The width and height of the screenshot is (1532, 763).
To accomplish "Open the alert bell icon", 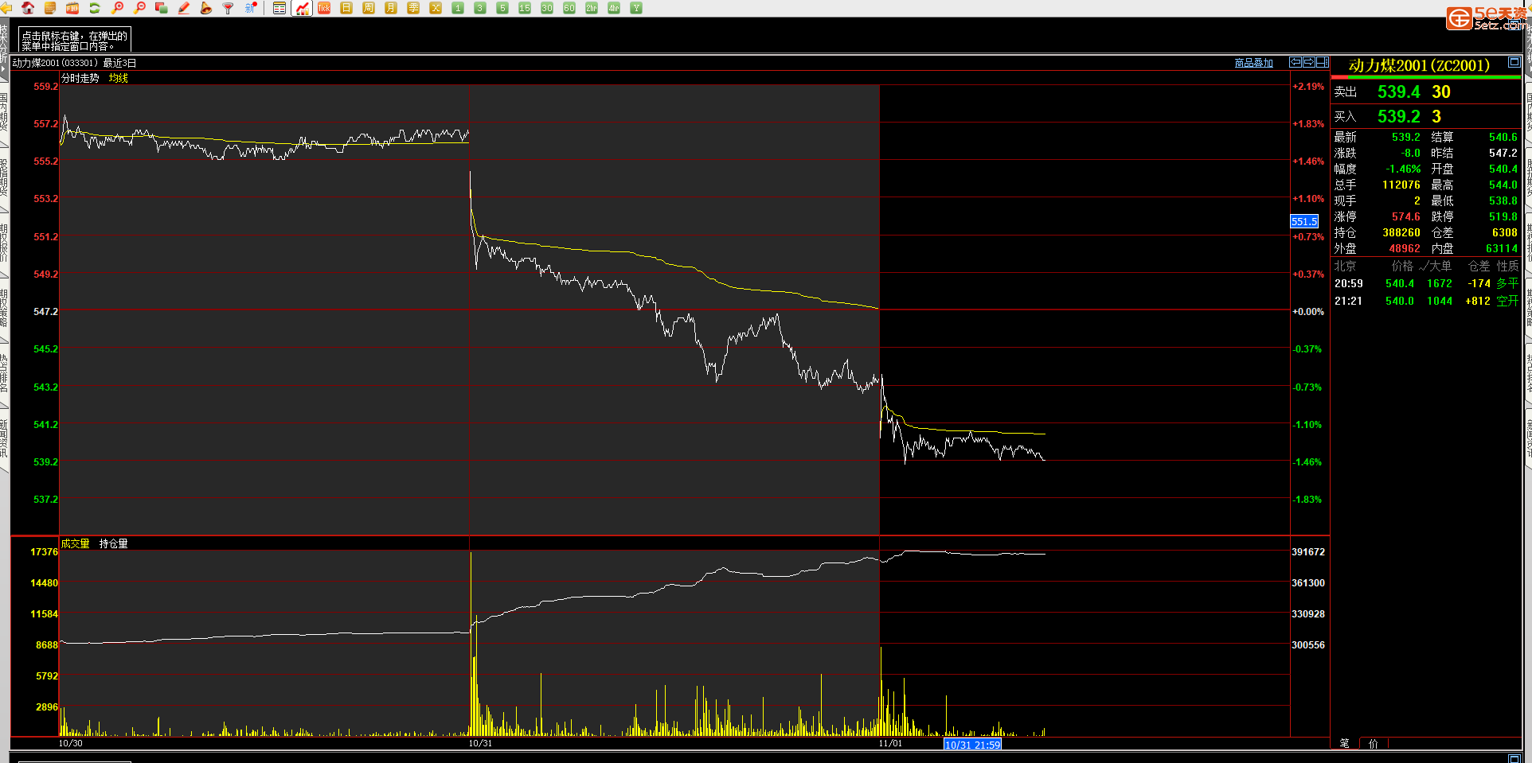I will coord(206,8).
